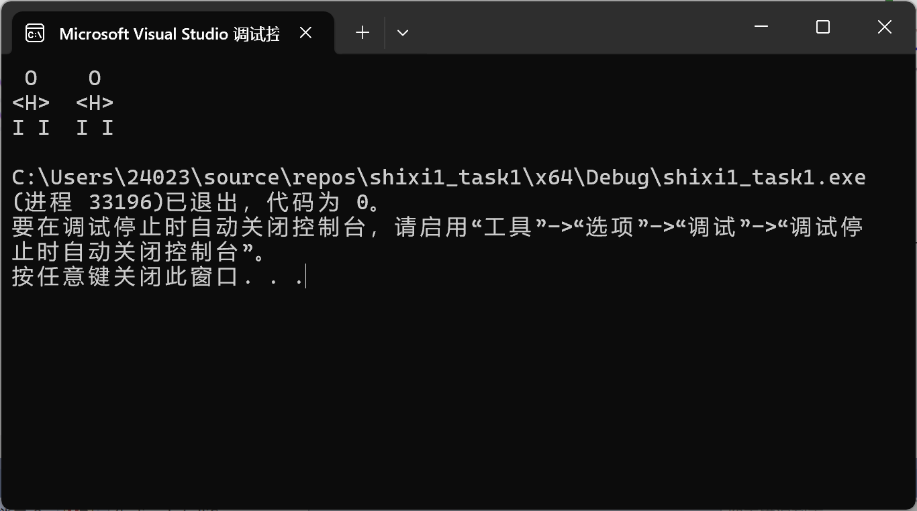Click the console icon in the tab
917x511 pixels.
point(35,33)
